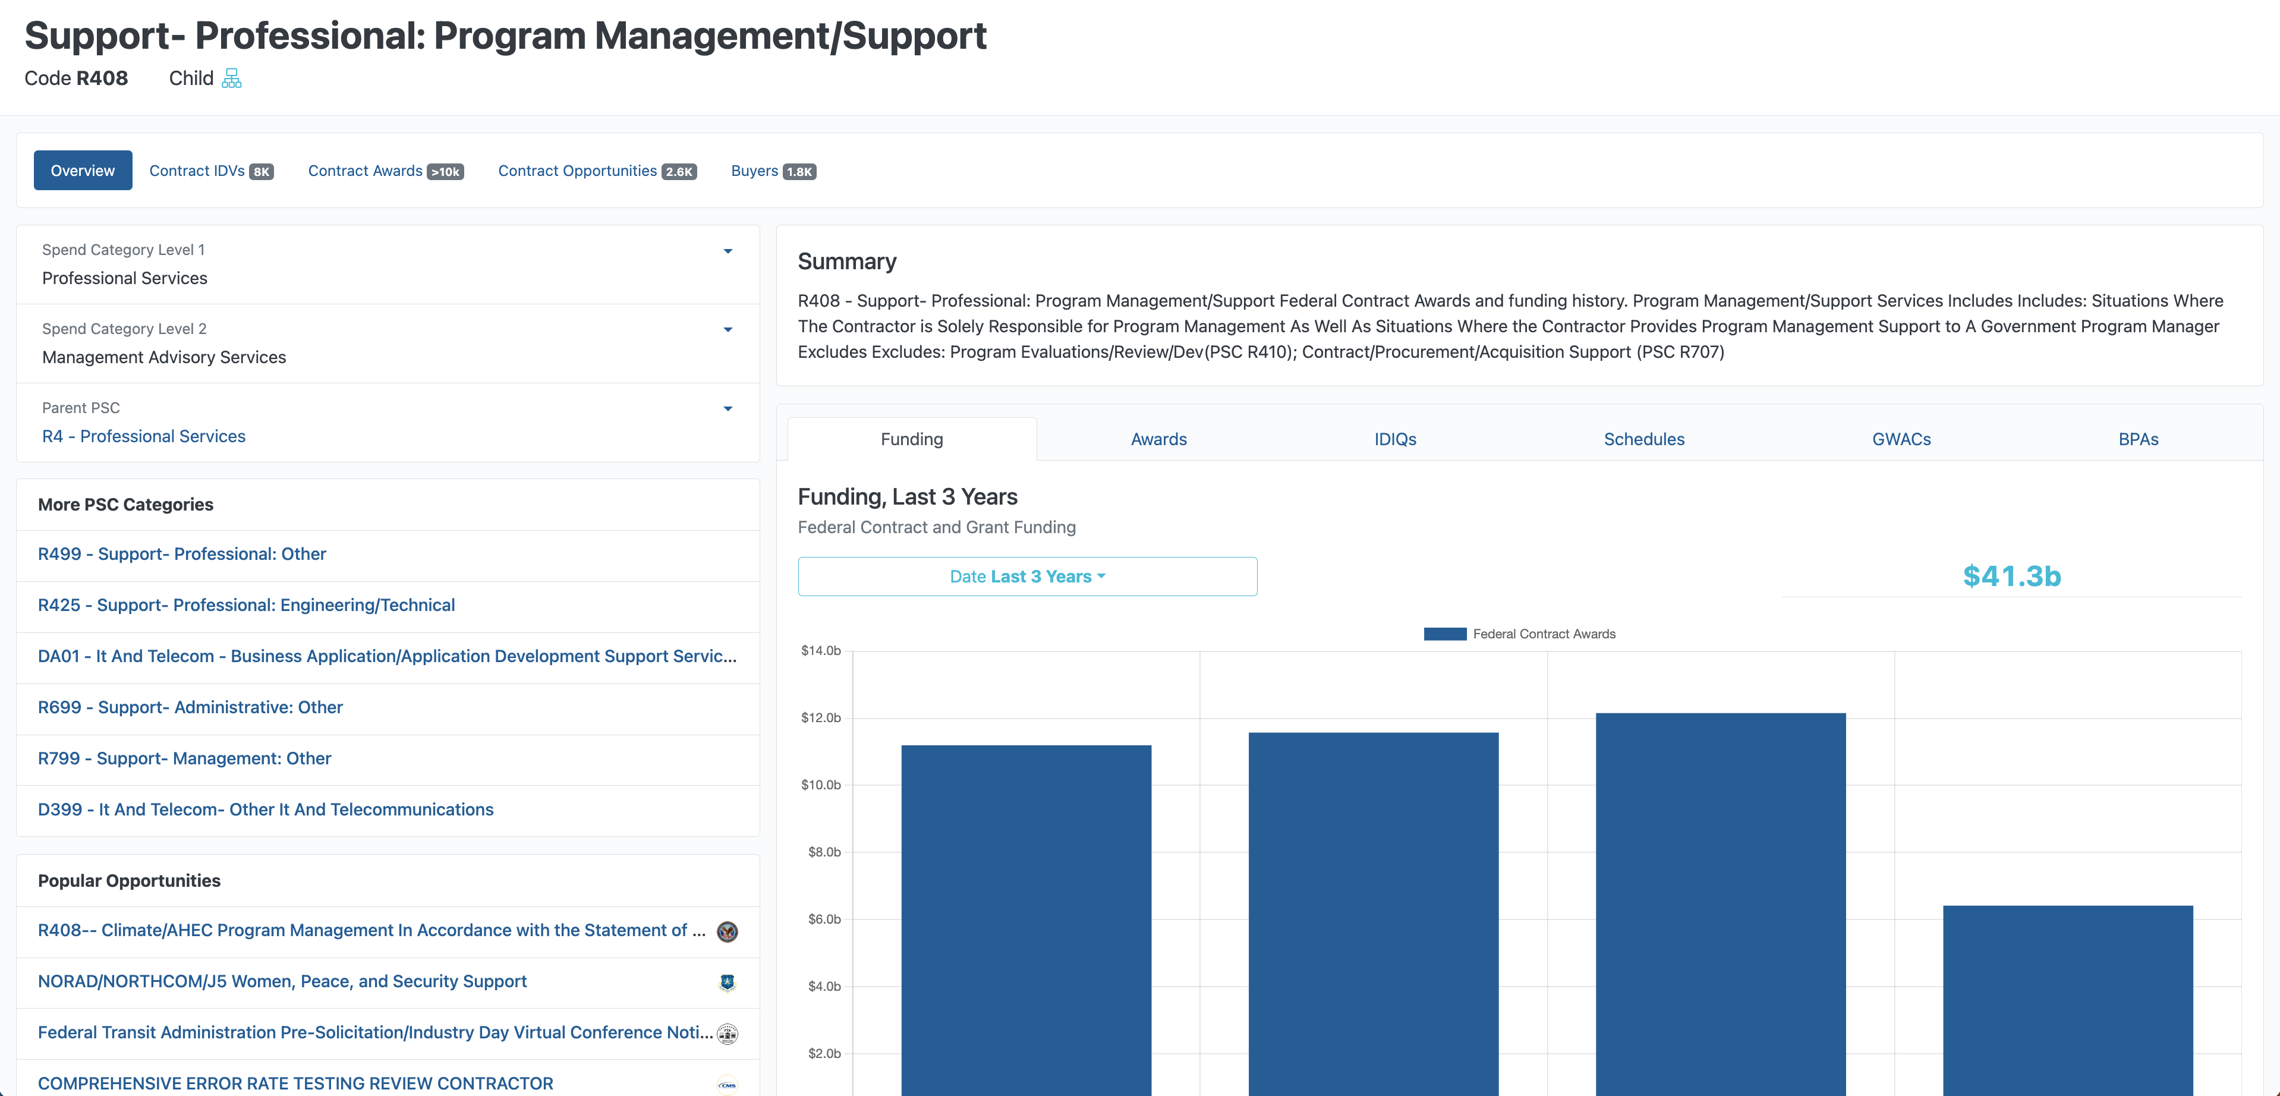Expand Spend Category Level 1 dropdown arrow
The width and height of the screenshot is (2280, 1096).
(x=728, y=251)
